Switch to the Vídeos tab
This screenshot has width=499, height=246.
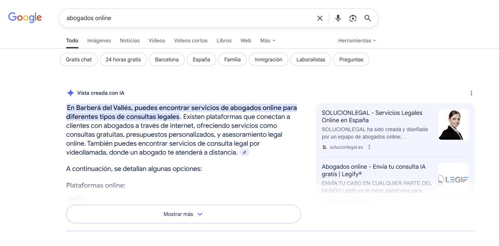tap(157, 41)
